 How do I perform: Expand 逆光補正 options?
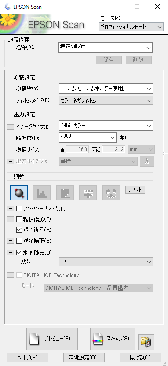point(11,240)
